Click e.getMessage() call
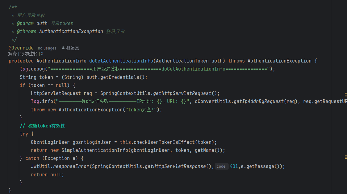Image resolution: width=347 pixels, height=194 pixels. pyautogui.click(x=261, y=166)
